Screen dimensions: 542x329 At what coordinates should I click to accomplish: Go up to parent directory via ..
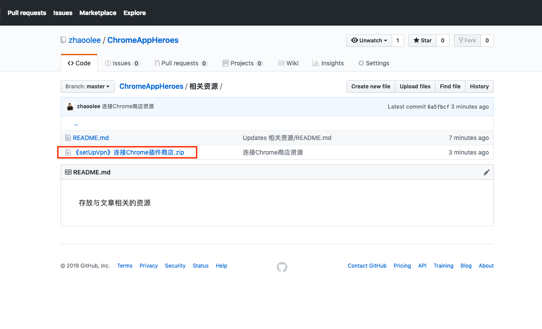pyautogui.click(x=76, y=124)
